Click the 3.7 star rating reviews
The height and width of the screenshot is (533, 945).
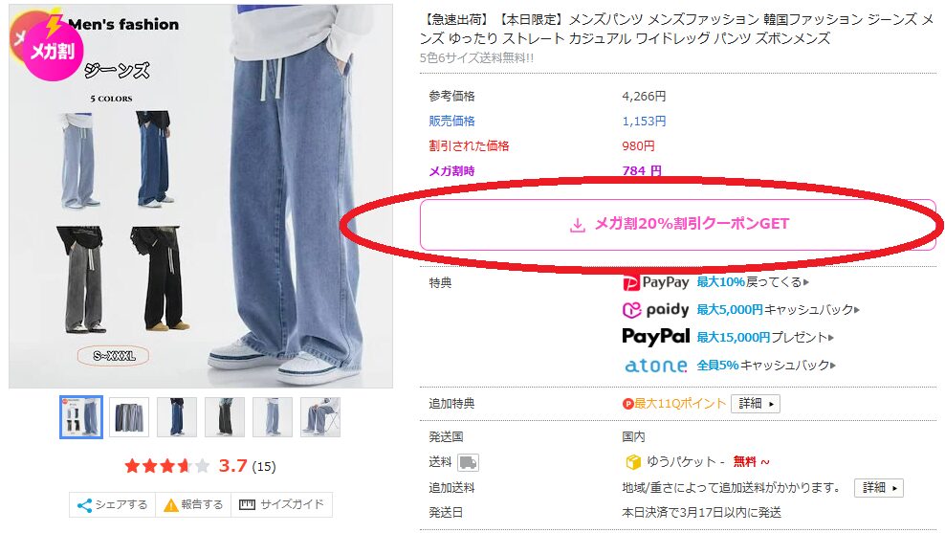(x=200, y=466)
